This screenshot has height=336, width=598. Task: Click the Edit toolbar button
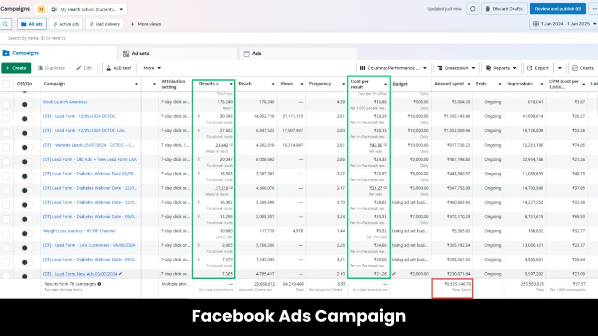pyautogui.click(x=84, y=68)
